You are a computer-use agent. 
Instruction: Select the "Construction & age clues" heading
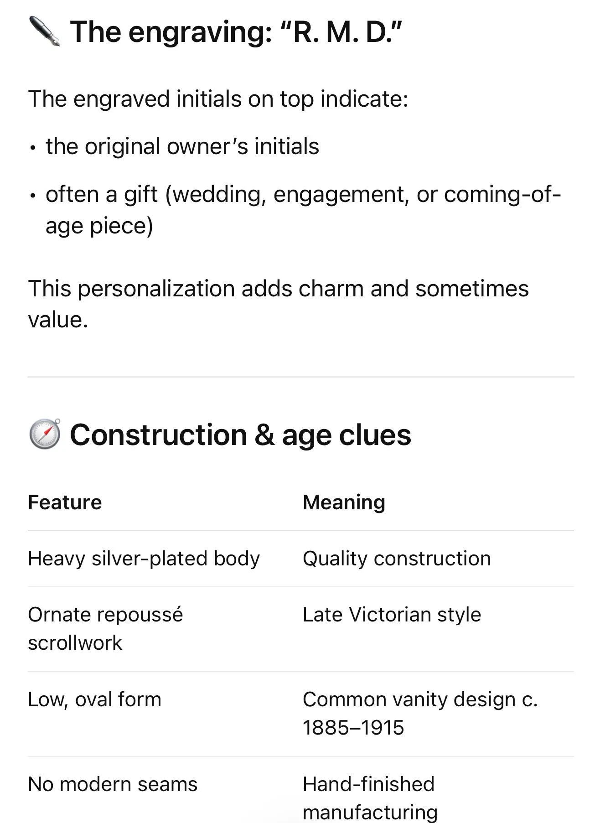point(240,435)
